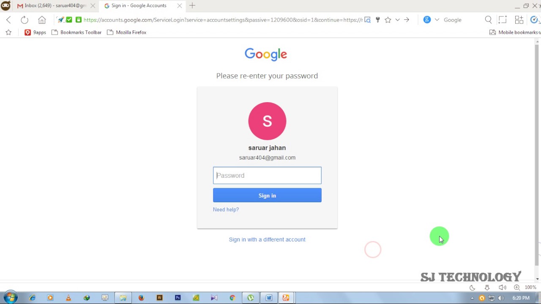Click the 100% zoom level
This screenshot has height=304, width=541.
coord(530,288)
